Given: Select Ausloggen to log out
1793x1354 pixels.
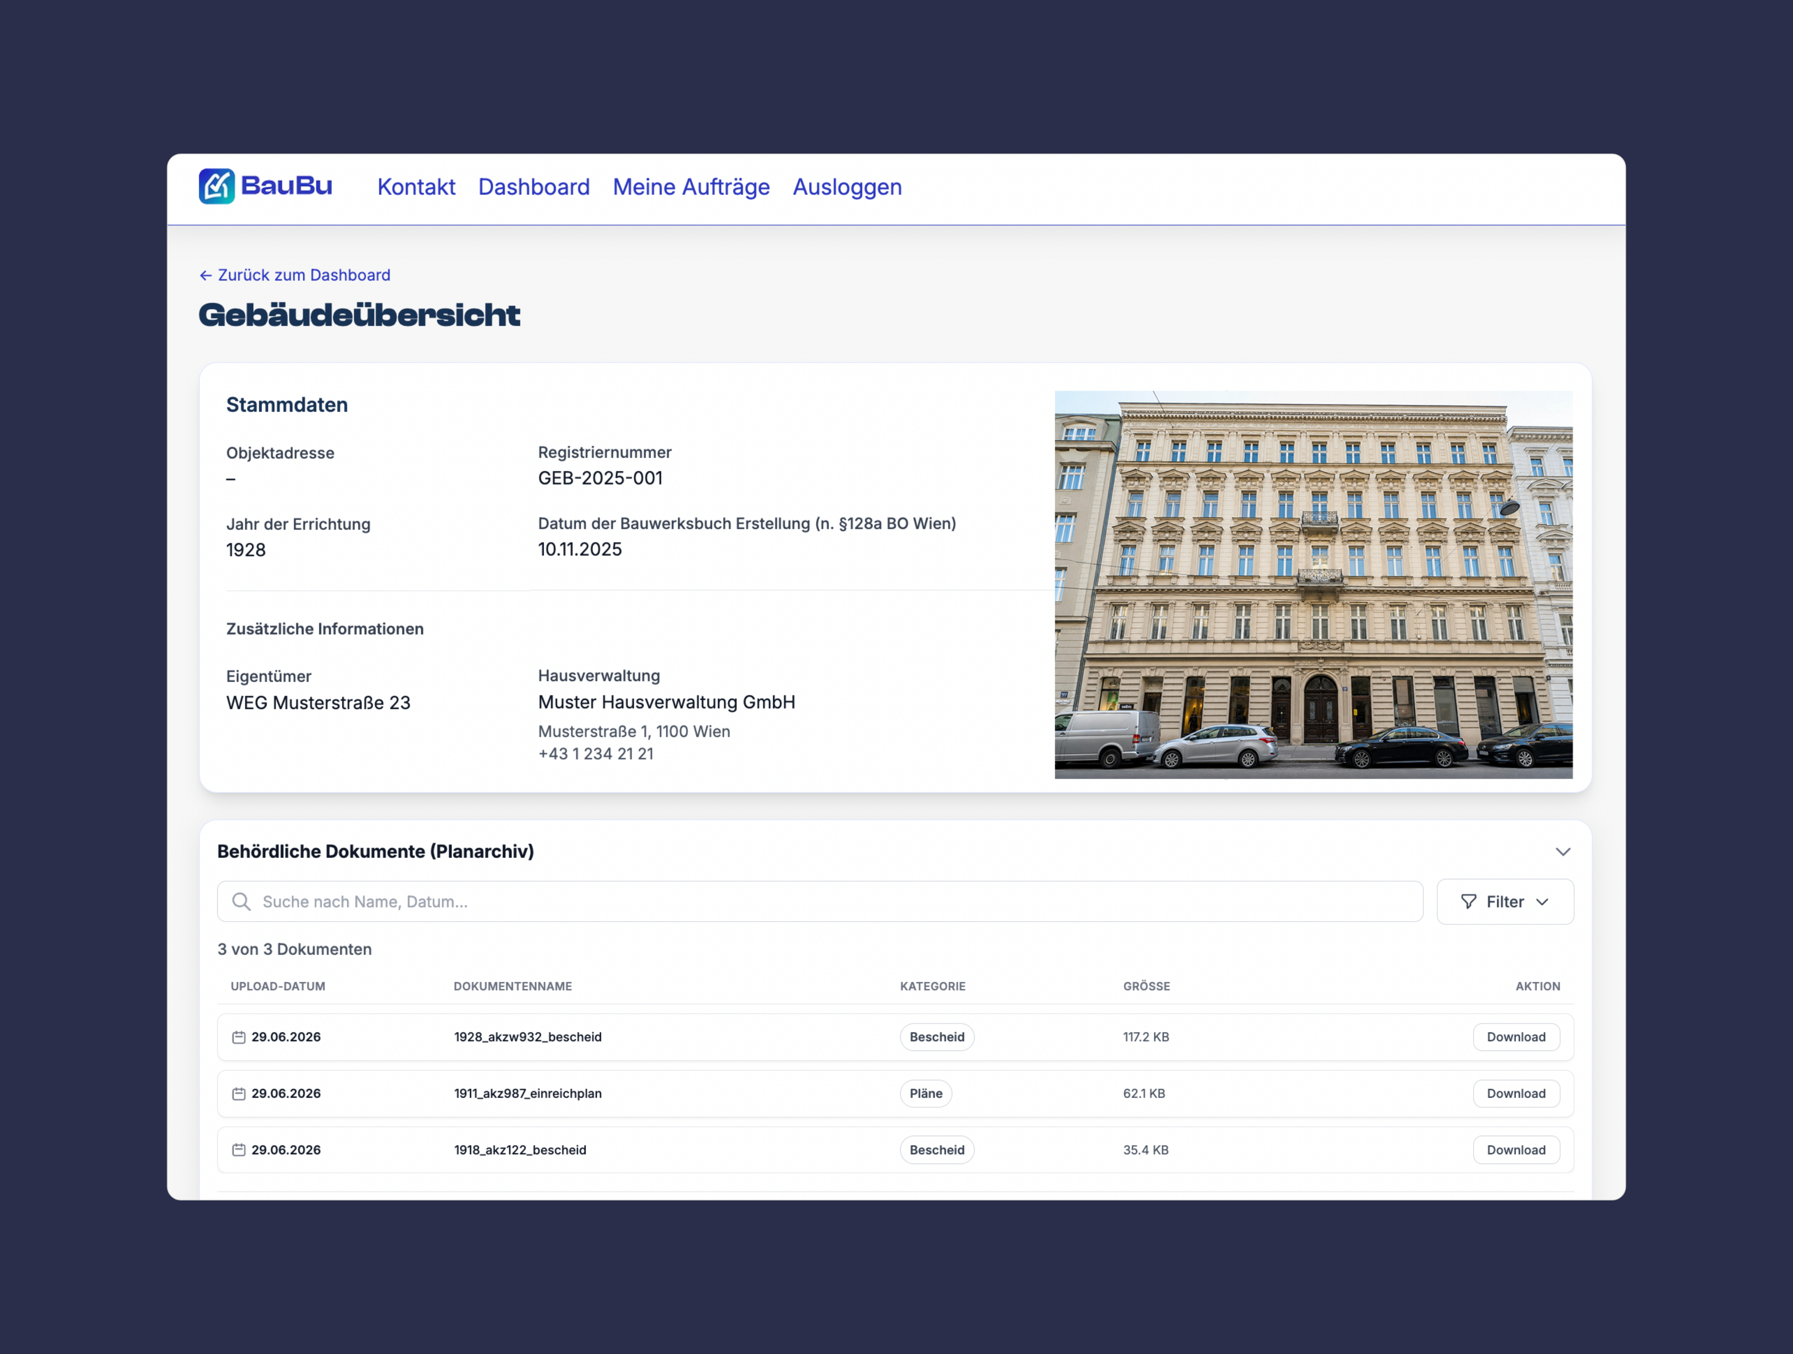Looking at the screenshot, I should (x=847, y=187).
